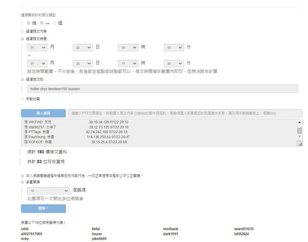Viewport: 308px width, 242px height.
Task: Open the start month dropdown
Action: point(38,48)
